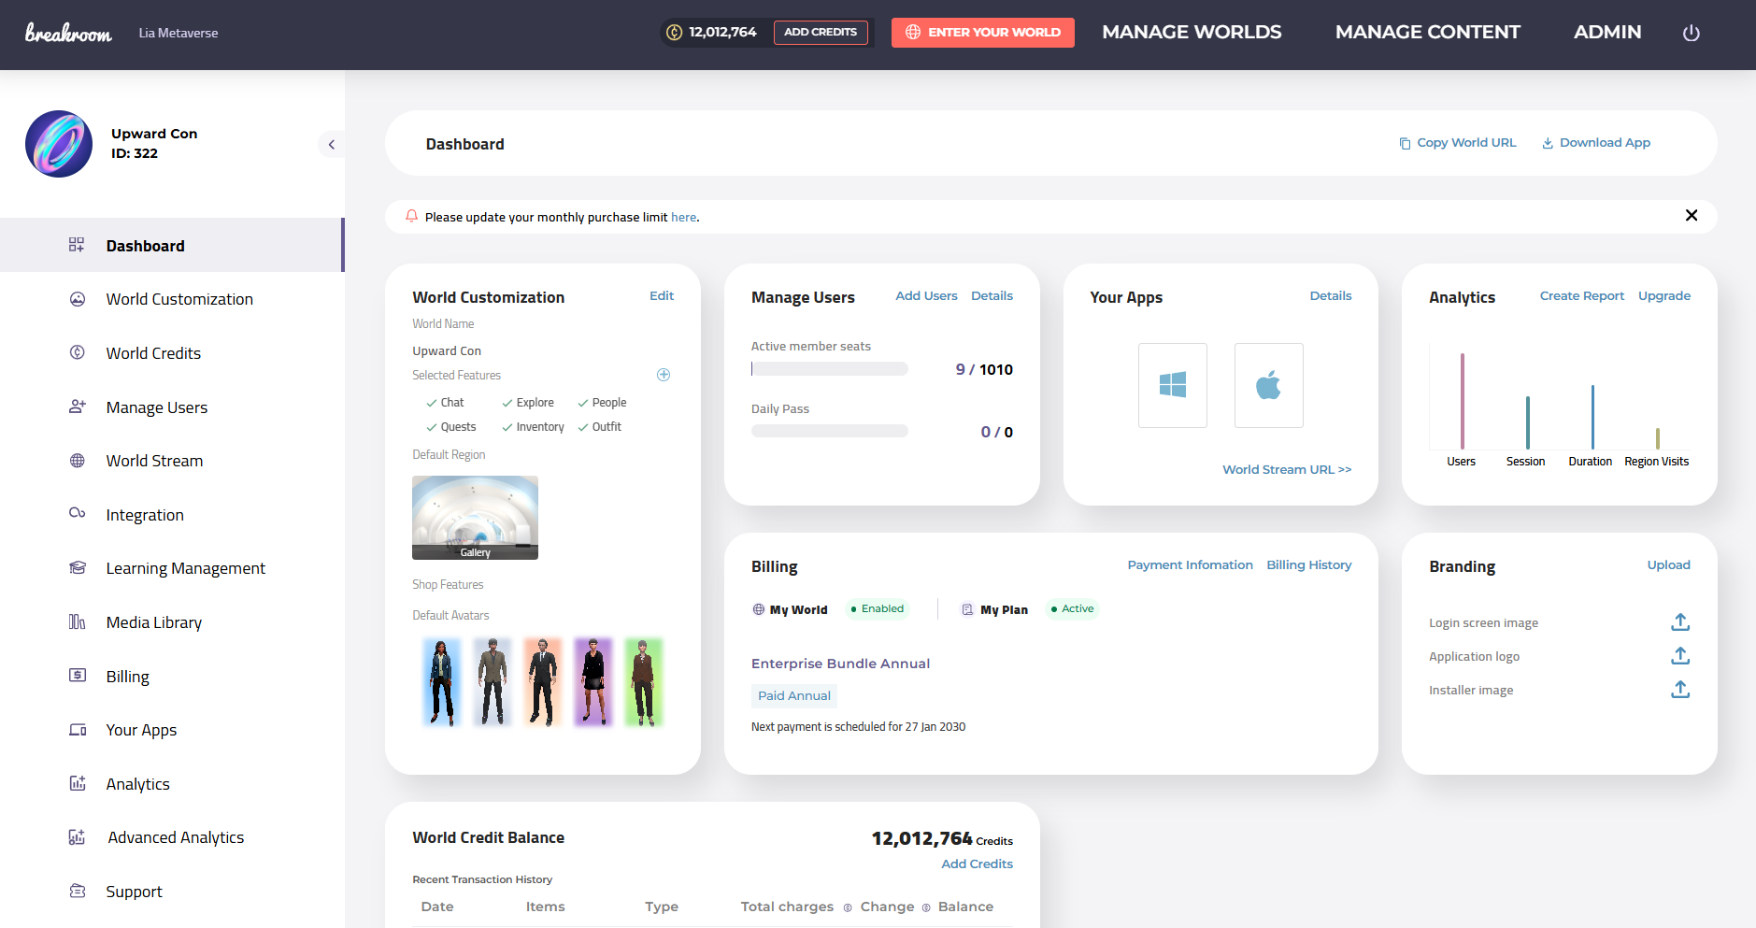The width and height of the screenshot is (1756, 928).
Task: Click the Windows app icon
Action: tap(1173, 385)
